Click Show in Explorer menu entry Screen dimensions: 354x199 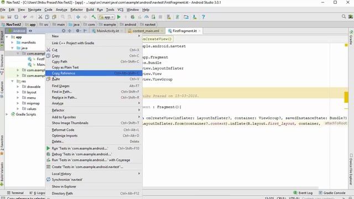(x=93, y=186)
